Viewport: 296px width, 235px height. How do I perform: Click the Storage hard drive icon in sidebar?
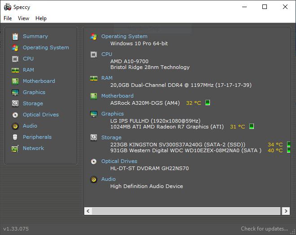tap(15, 103)
